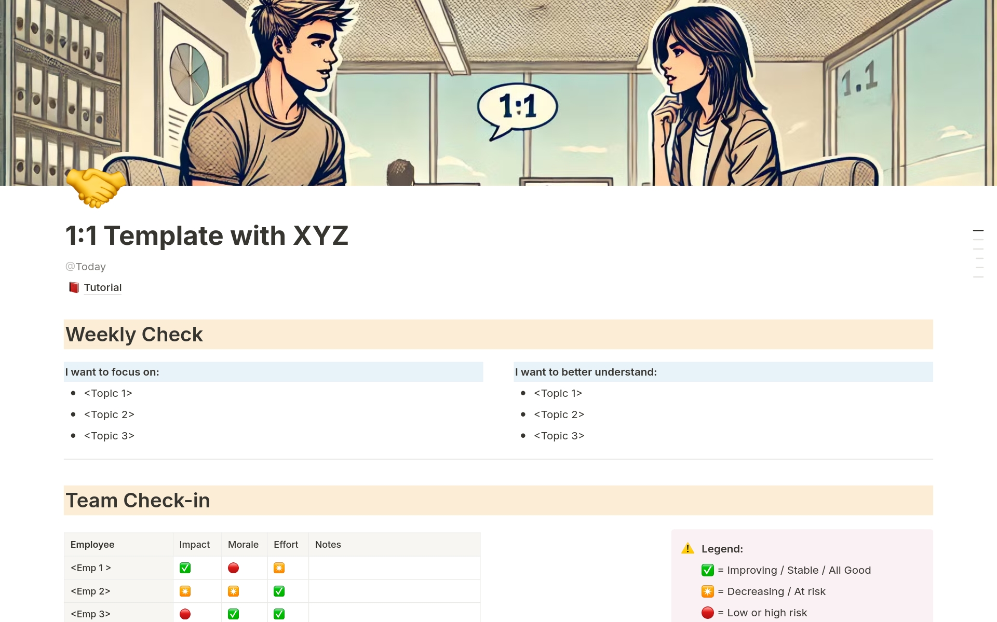997x622 pixels.
Task: Click orange star in Emp 2 Morale cell
Action: pos(233,591)
